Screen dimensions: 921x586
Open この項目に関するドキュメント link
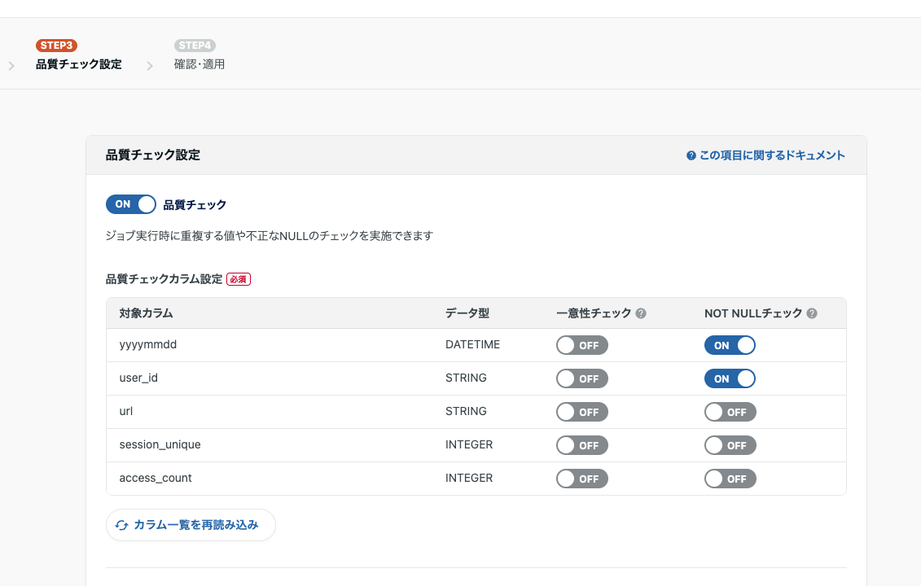[770, 155]
